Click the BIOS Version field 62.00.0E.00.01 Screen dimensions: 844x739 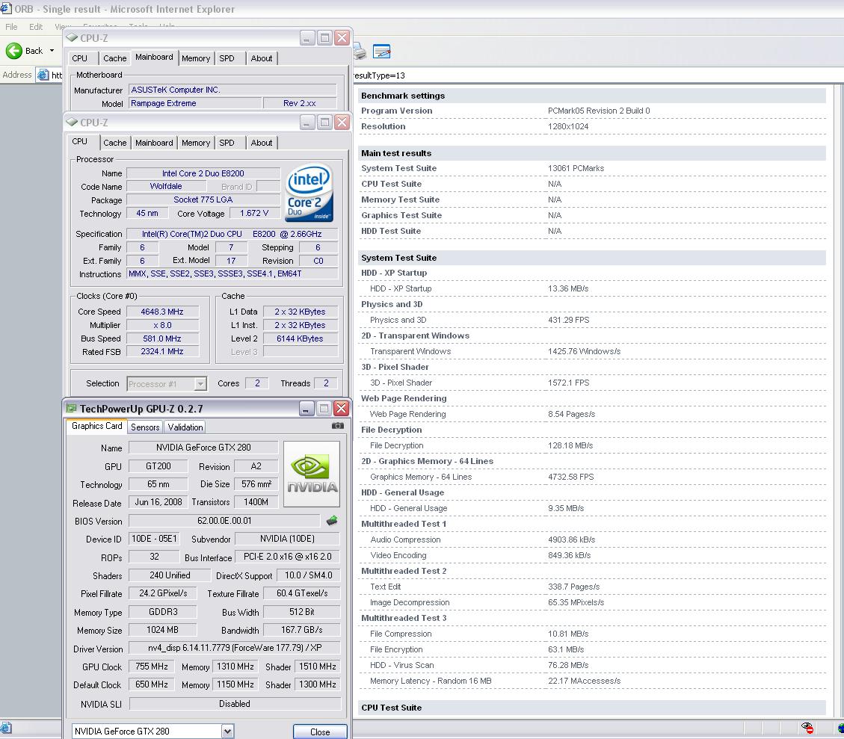(x=224, y=521)
